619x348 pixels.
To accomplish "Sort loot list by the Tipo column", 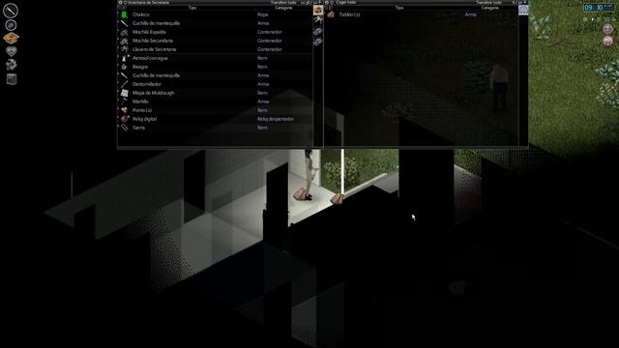I will point(399,8).
